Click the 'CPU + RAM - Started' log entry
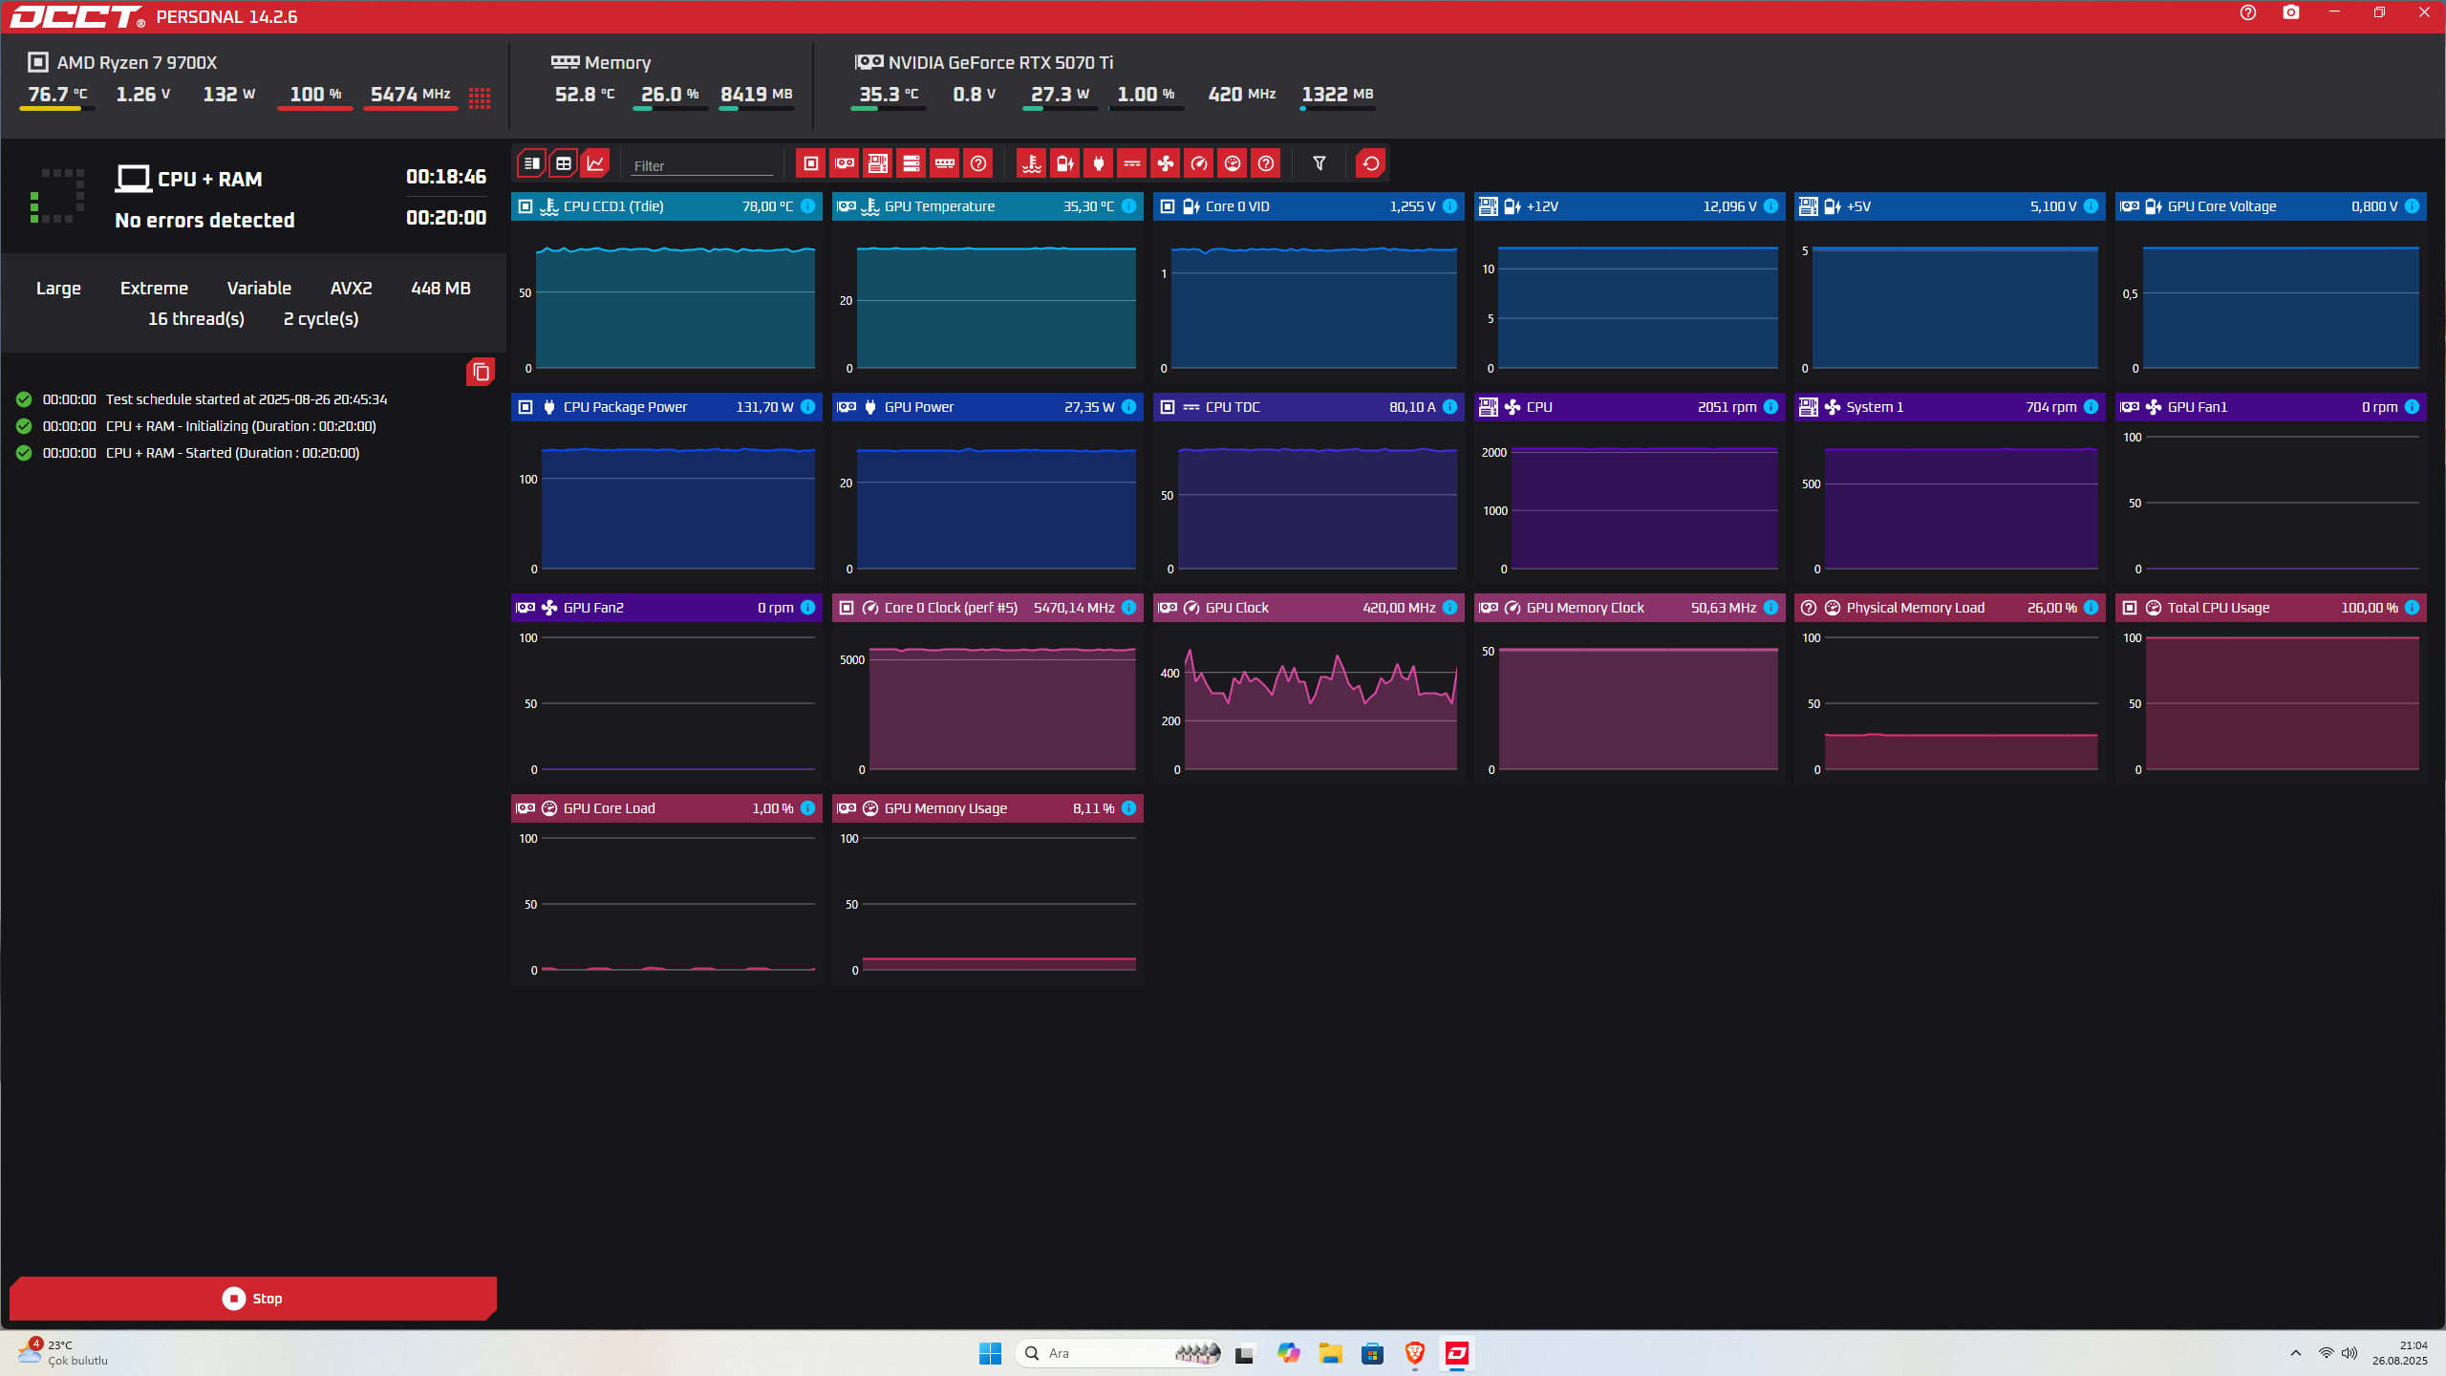Image resolution: width=2446 pixels, height=1376 pixels. 232,453
